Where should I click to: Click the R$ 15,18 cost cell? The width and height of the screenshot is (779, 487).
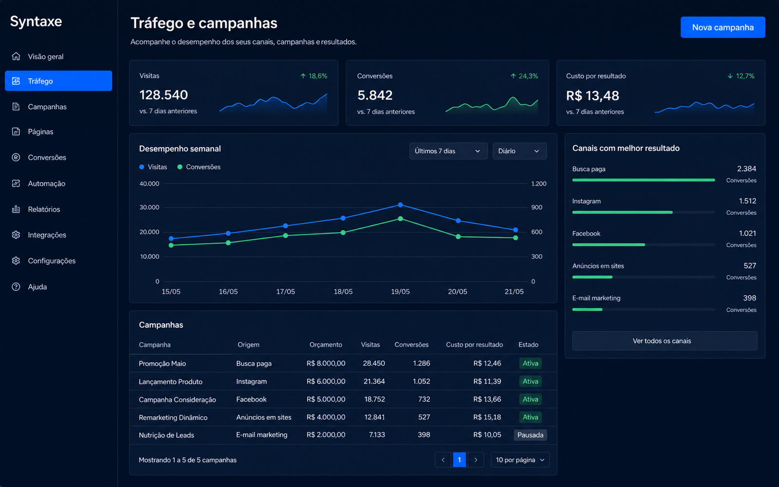[x=487, y=417]
